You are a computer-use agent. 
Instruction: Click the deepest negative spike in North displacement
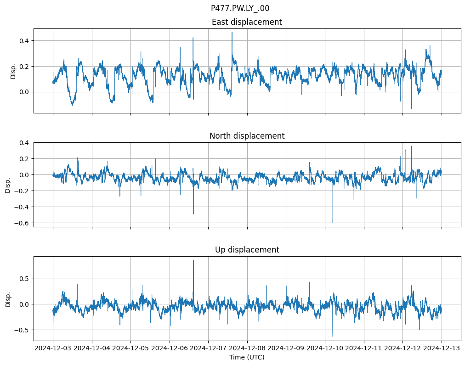point(333,222)
